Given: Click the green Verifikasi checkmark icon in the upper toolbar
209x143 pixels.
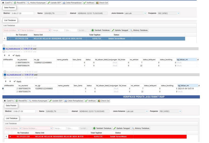Looking at the screenshot, I should coord(85,3).
